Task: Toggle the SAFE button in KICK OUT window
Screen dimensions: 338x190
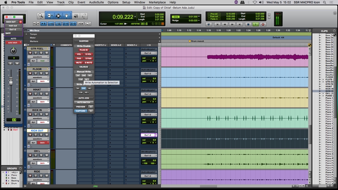Action: [x=8, y=33]
